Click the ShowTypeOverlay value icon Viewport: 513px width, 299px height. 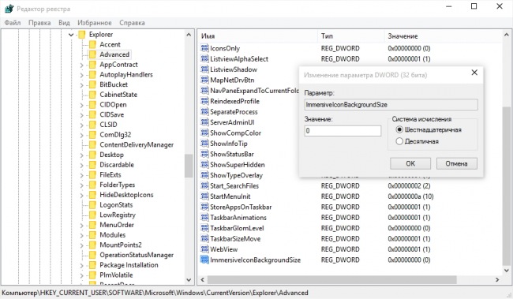click(204, 175)
